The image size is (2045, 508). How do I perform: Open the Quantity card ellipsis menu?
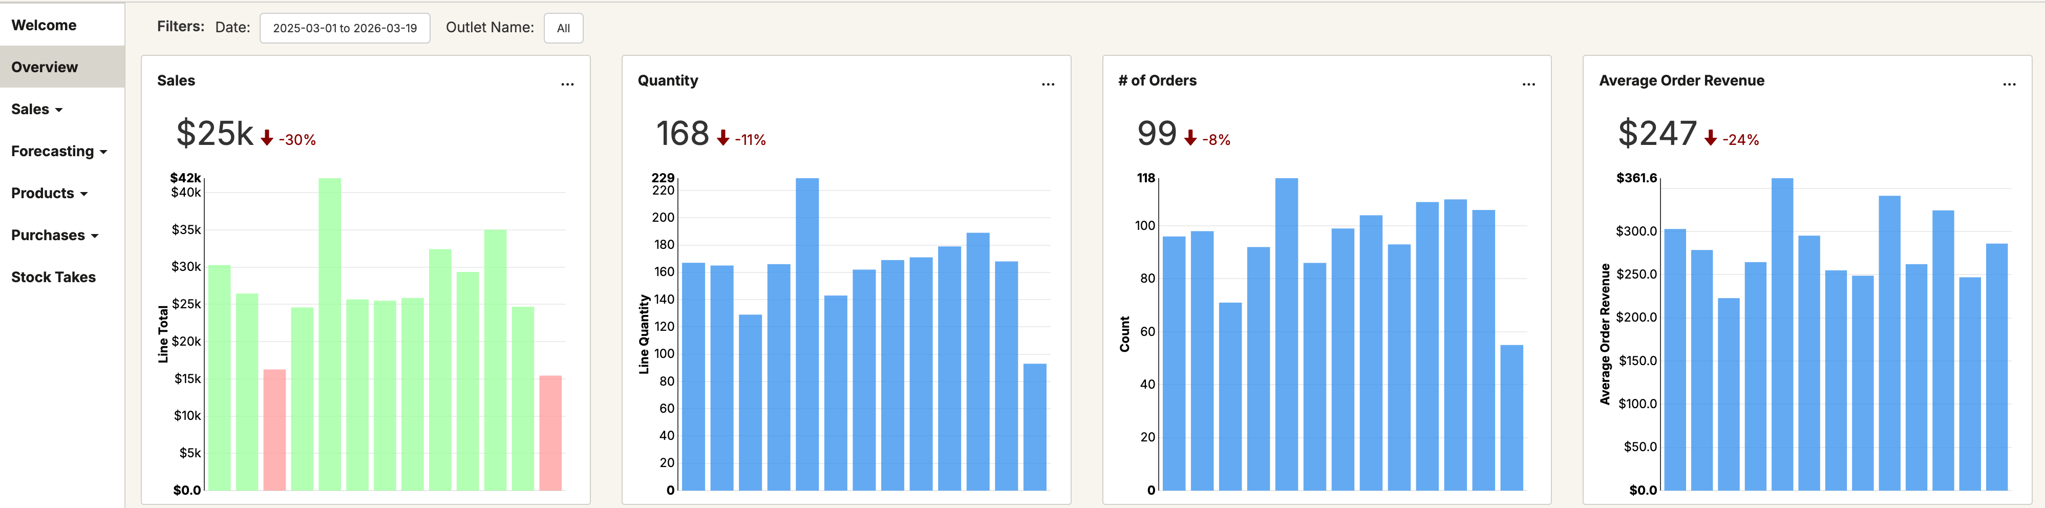(1047, 83)
